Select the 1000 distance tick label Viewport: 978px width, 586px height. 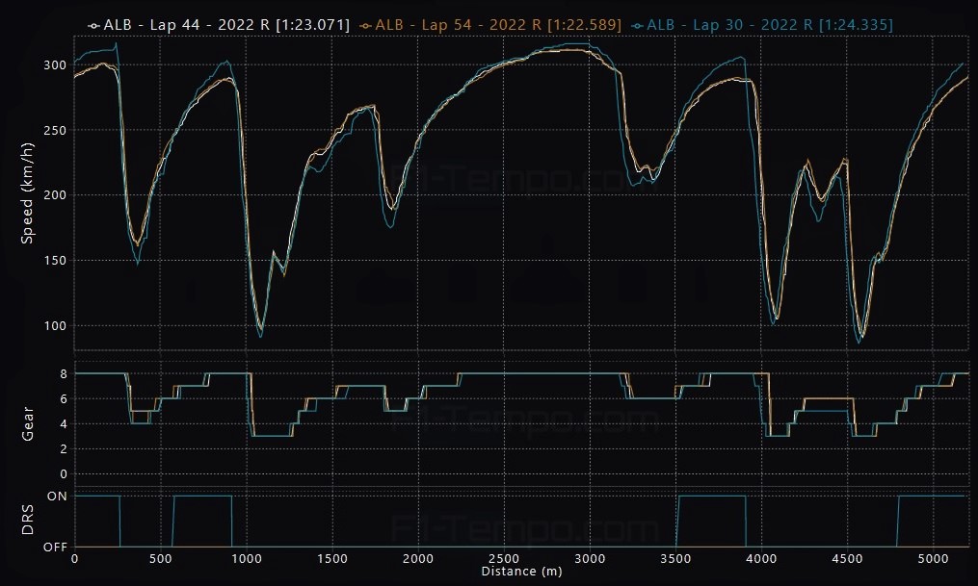(x=246, y=559)
